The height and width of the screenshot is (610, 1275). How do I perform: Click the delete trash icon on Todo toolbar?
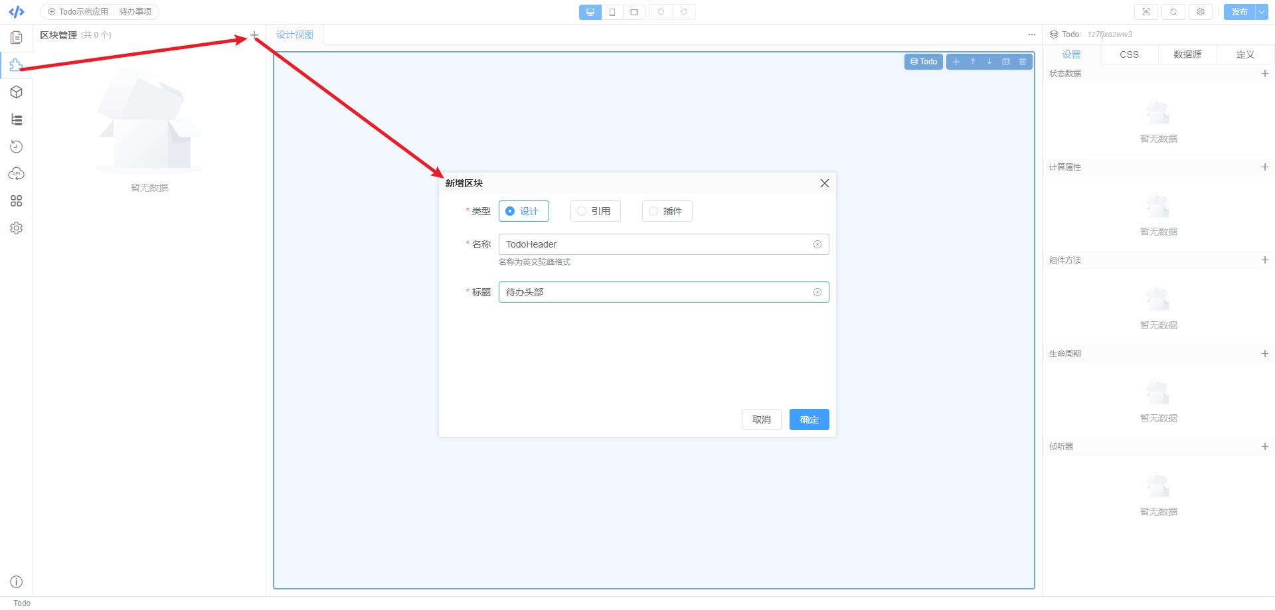[x=1023, y=62]
